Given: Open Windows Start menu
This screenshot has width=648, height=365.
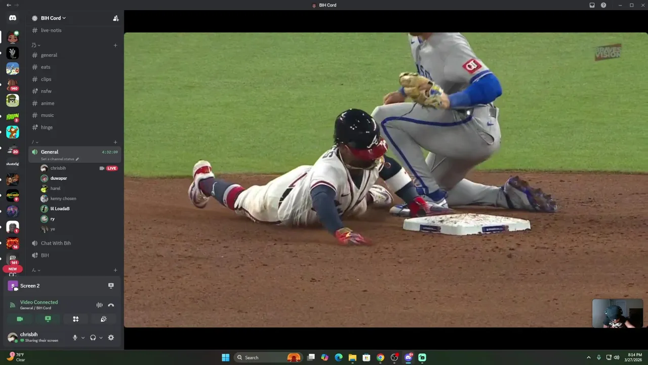Looking at the screenshot, I should [x=225, y=357].
